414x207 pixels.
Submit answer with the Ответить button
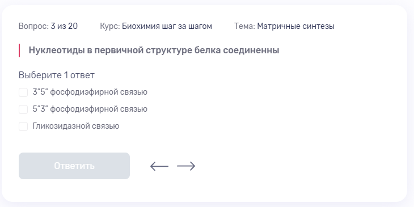[x=74, y=166]
